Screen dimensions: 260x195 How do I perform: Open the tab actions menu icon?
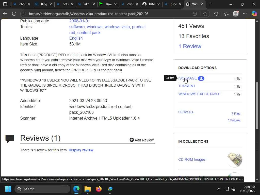point(5,4)
